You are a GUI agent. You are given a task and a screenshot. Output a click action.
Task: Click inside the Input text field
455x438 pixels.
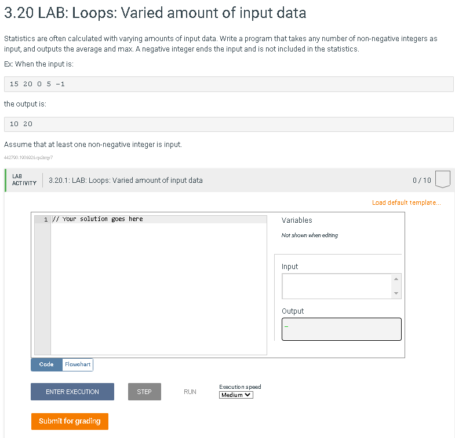pos(337,286)
